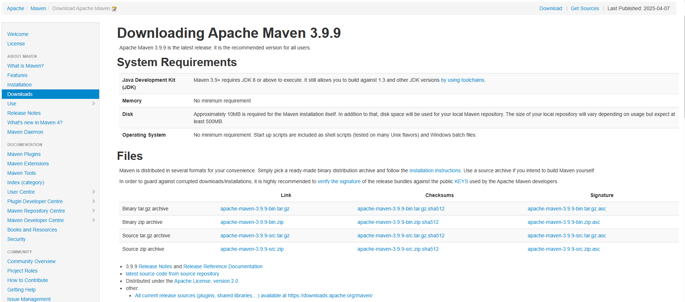Open src.tar.gz.asc signature link
Screen dimensions: 685x302
(567, 235)
